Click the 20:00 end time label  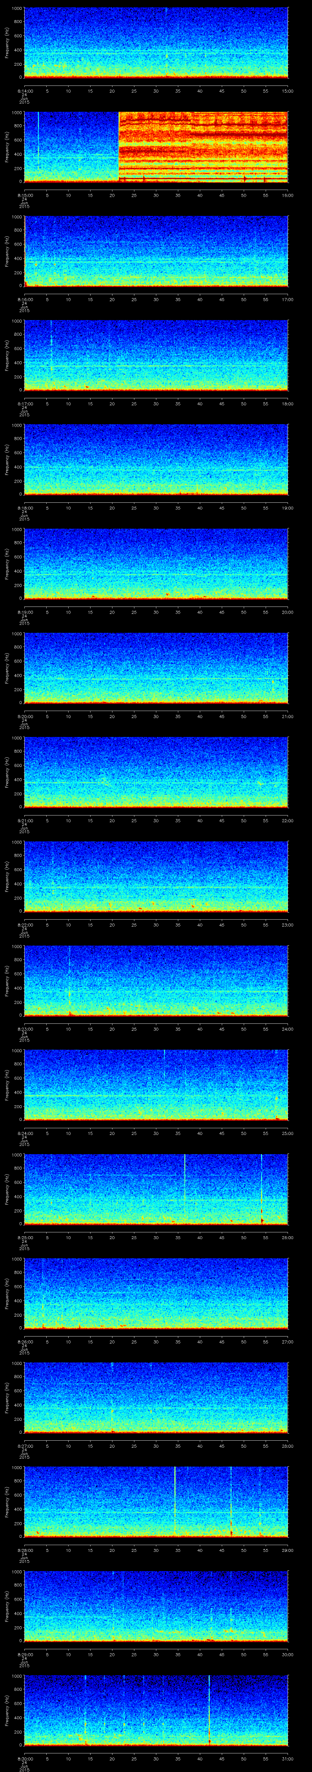[288, 612]
